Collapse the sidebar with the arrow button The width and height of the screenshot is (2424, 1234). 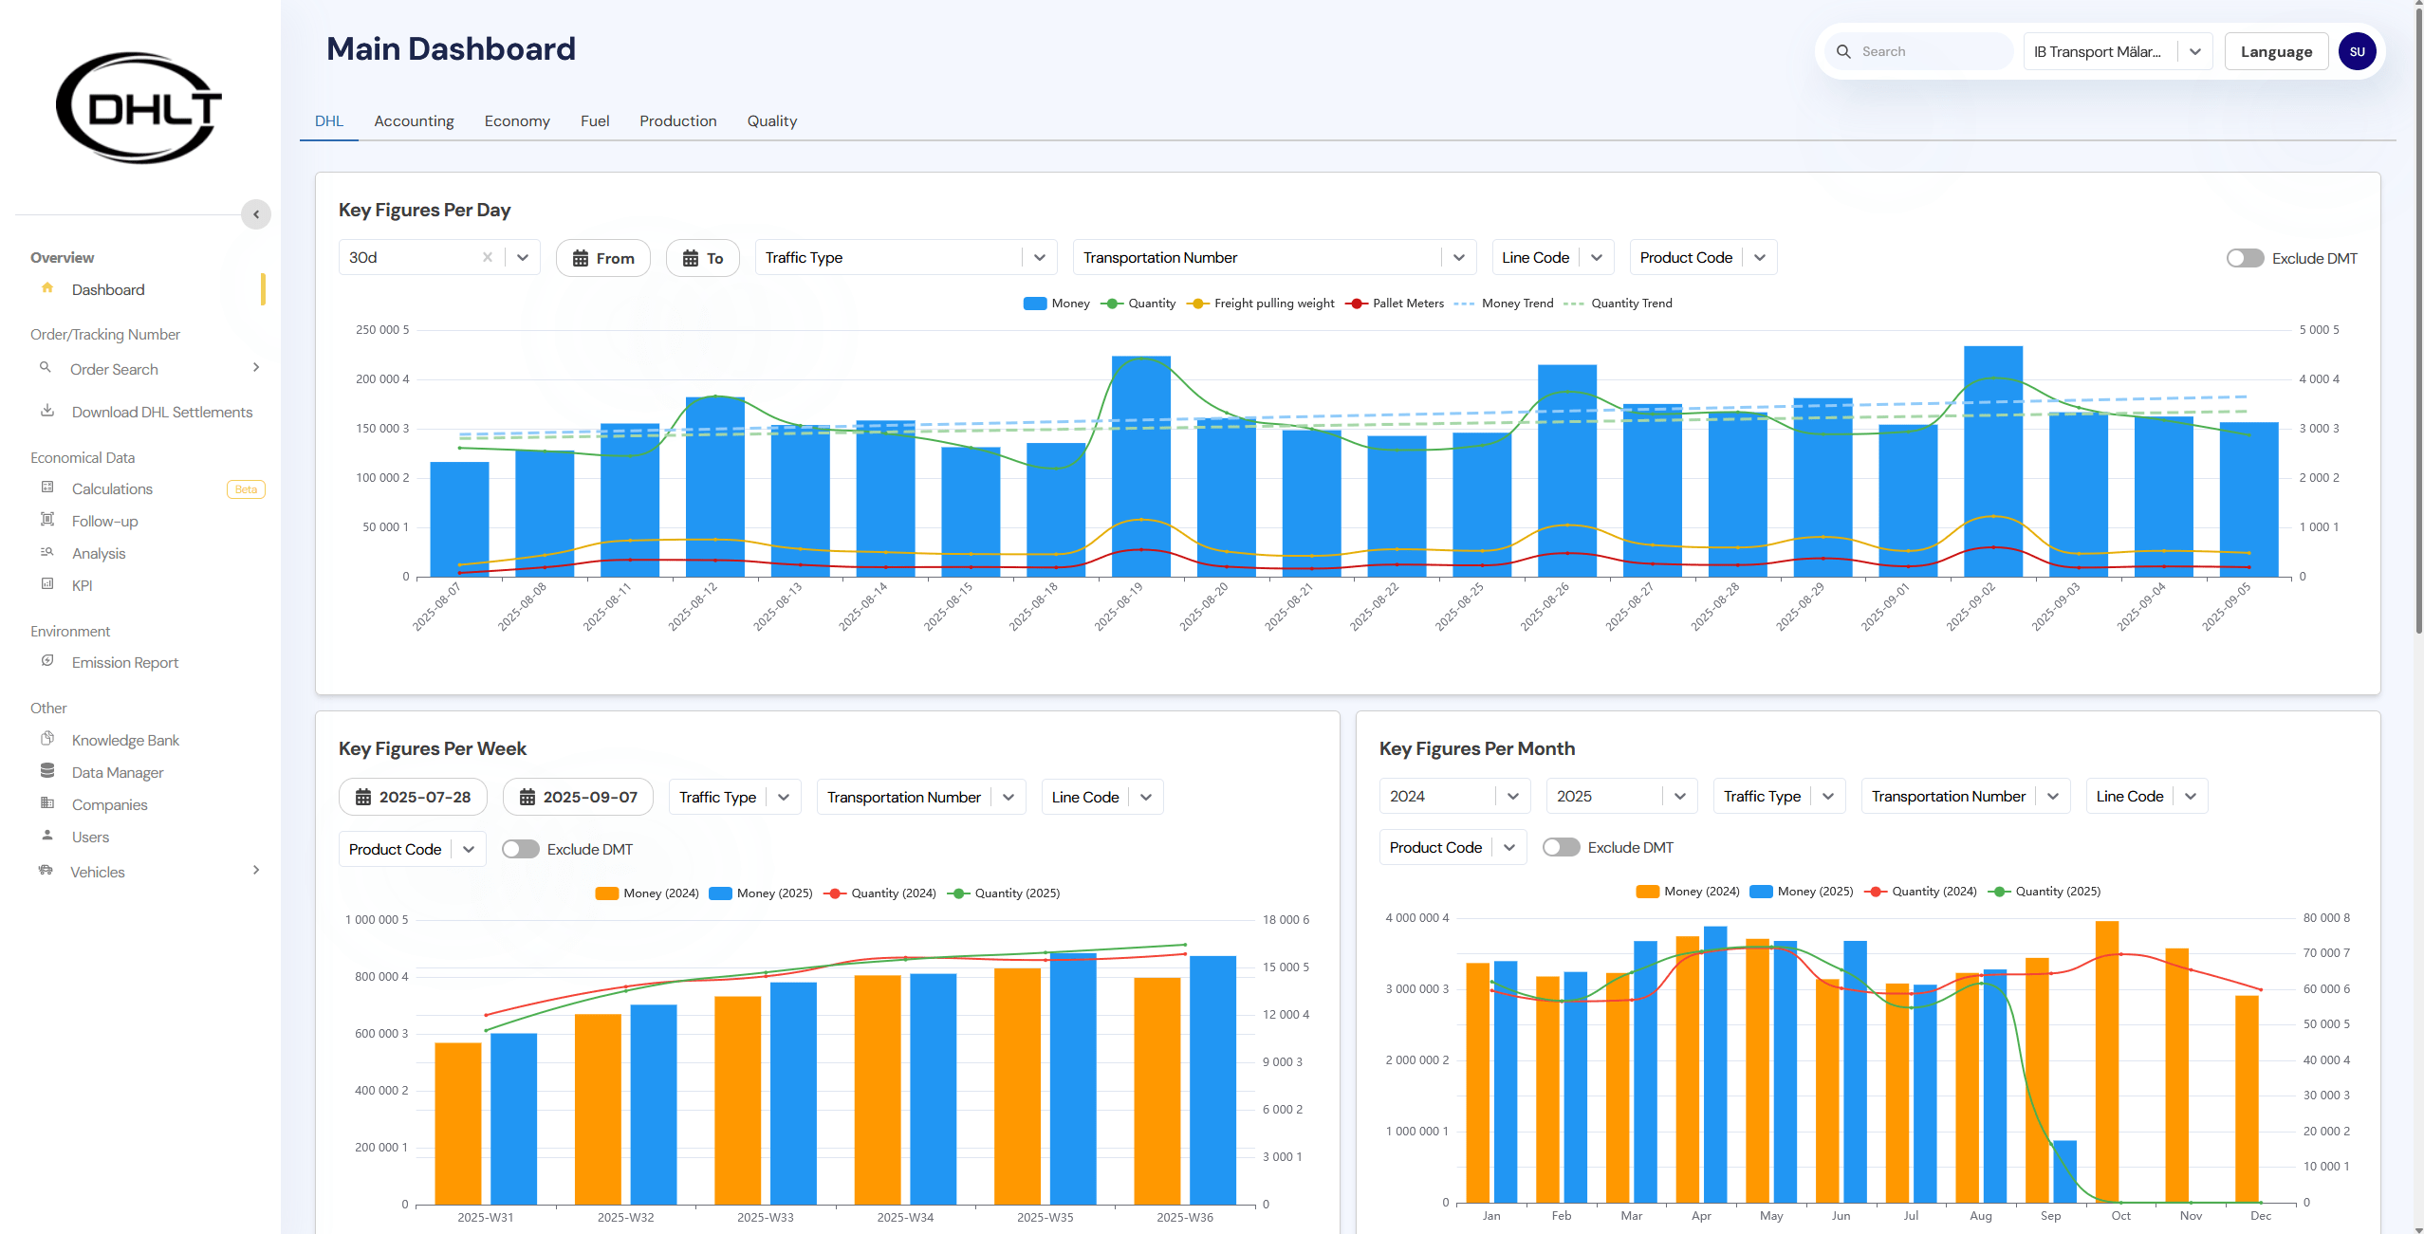255,214
